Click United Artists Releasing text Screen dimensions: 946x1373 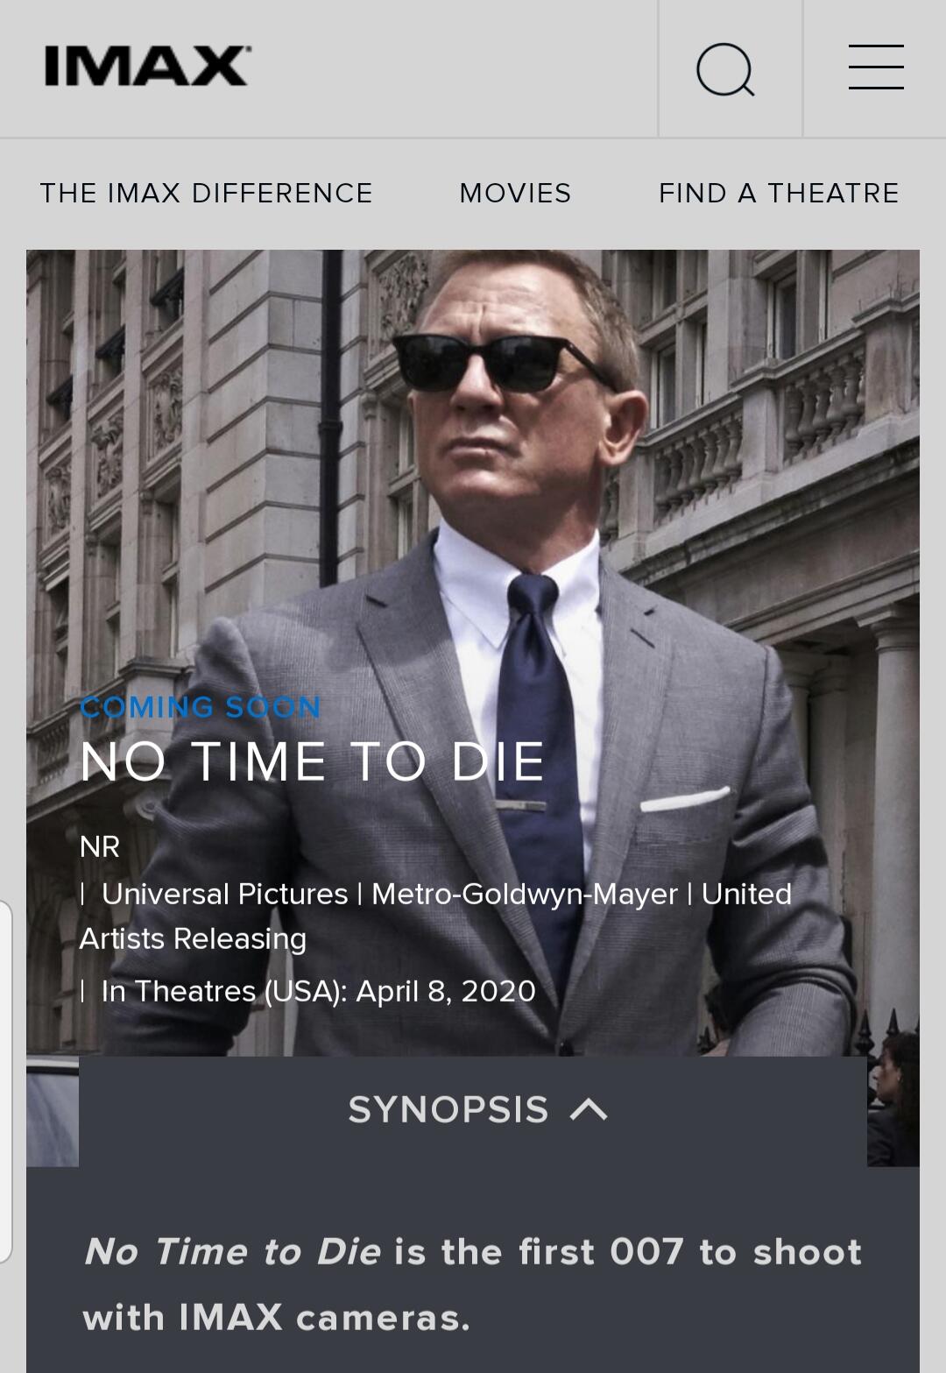435,916
